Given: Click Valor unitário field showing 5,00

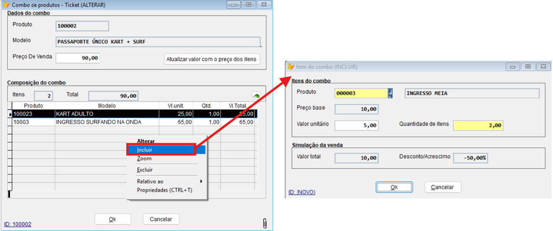Looking at the screenshot, I should [356, 125].
